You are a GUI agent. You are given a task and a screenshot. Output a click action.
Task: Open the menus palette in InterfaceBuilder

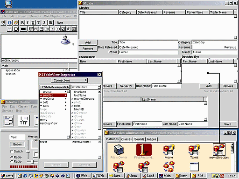8,121
